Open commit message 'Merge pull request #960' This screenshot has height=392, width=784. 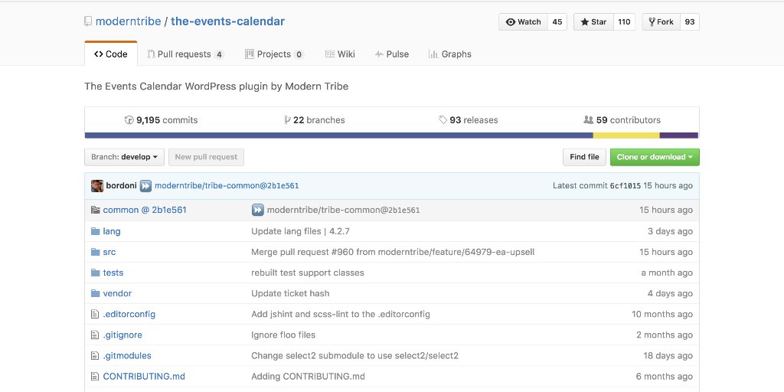coord(393,252)
